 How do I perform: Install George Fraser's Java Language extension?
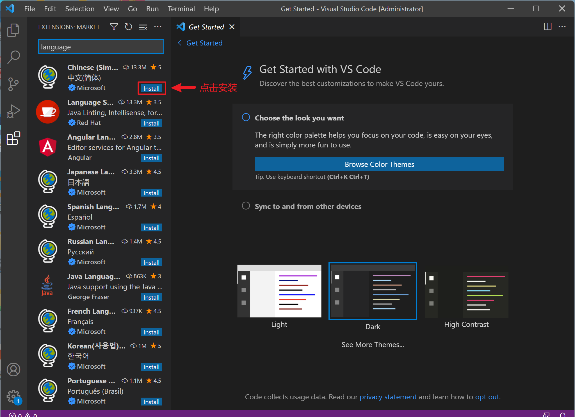coord(151,297)
